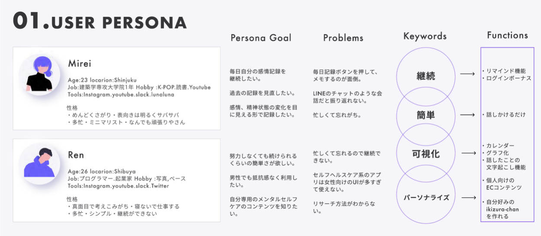Click the arrow next to 継続 keyword

[467, 74]
